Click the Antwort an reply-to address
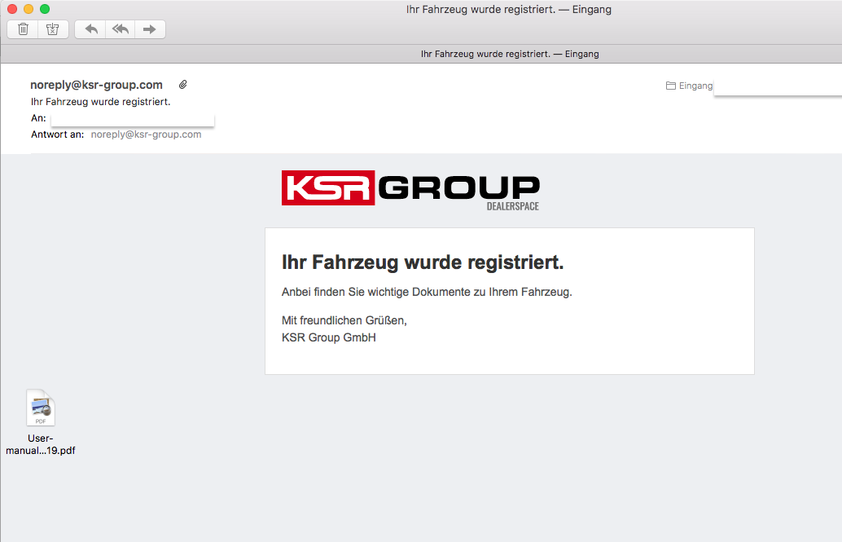The width and height of the screenshot is (842, 542). [146, 134]
